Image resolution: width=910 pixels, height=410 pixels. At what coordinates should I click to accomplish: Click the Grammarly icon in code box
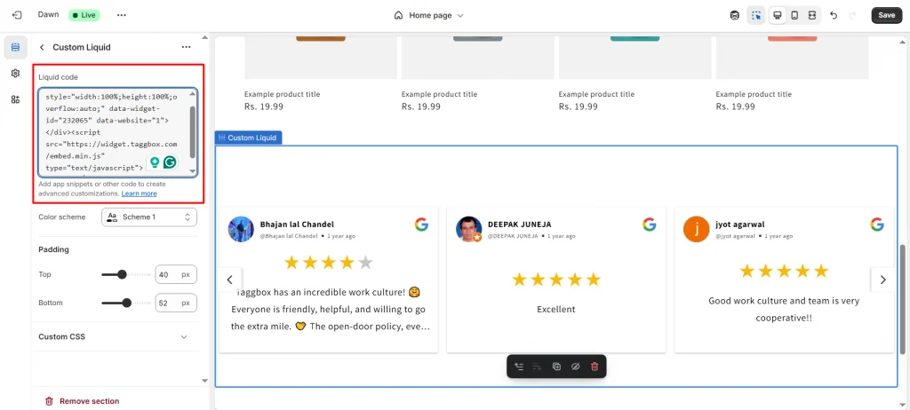[x=170, y=162]
